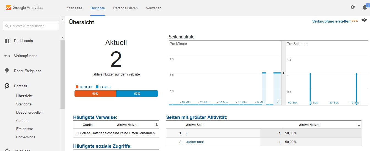Open the notifications bell icon
Screen dimensions: 370x151
pyautogui.click(x=365, y=7)
